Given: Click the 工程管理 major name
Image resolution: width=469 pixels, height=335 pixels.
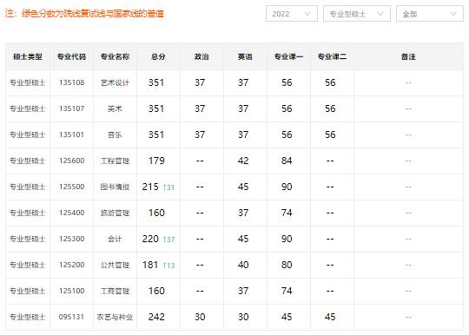Looking at the screenshot, I should point(115,161).
